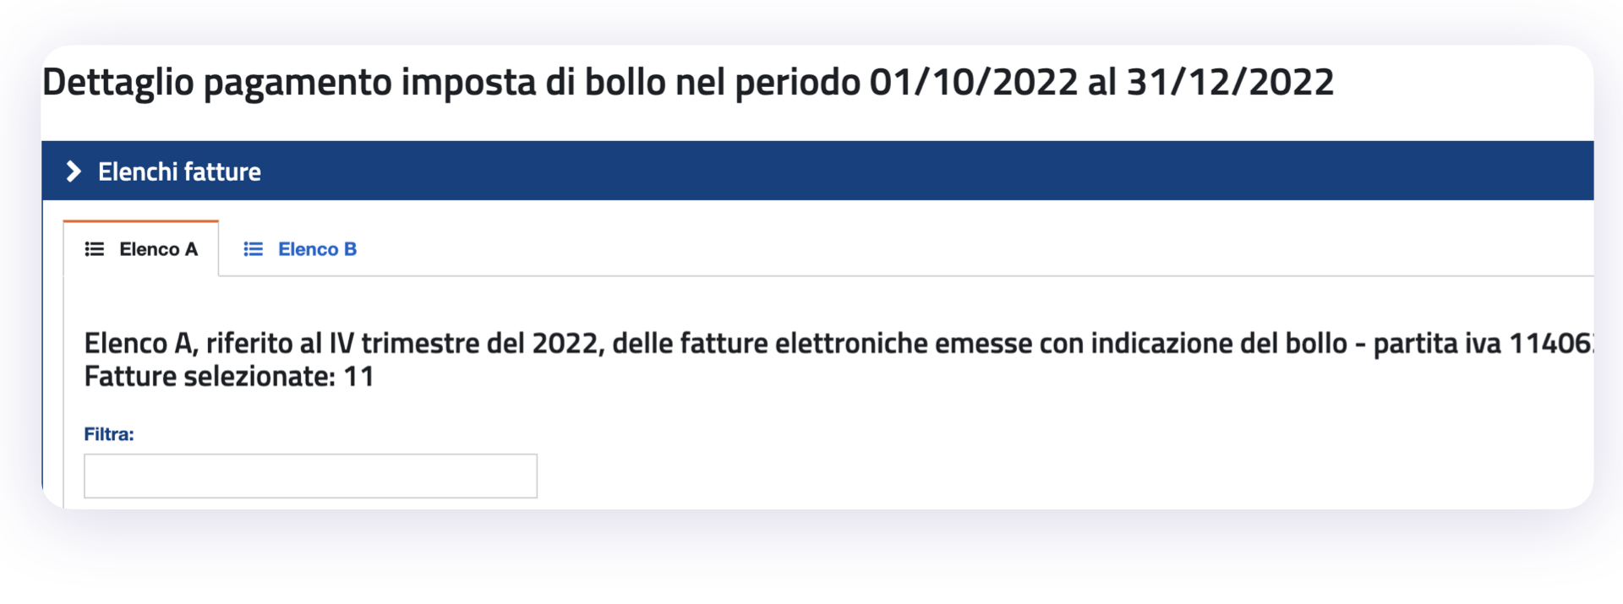1623x604 pixels.
Task: Click the Filtra label
Action: 109,434
